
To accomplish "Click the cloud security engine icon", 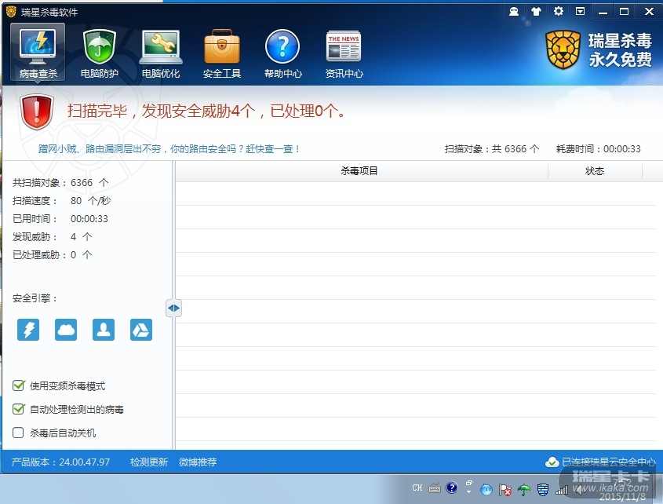I will point(66,330).
